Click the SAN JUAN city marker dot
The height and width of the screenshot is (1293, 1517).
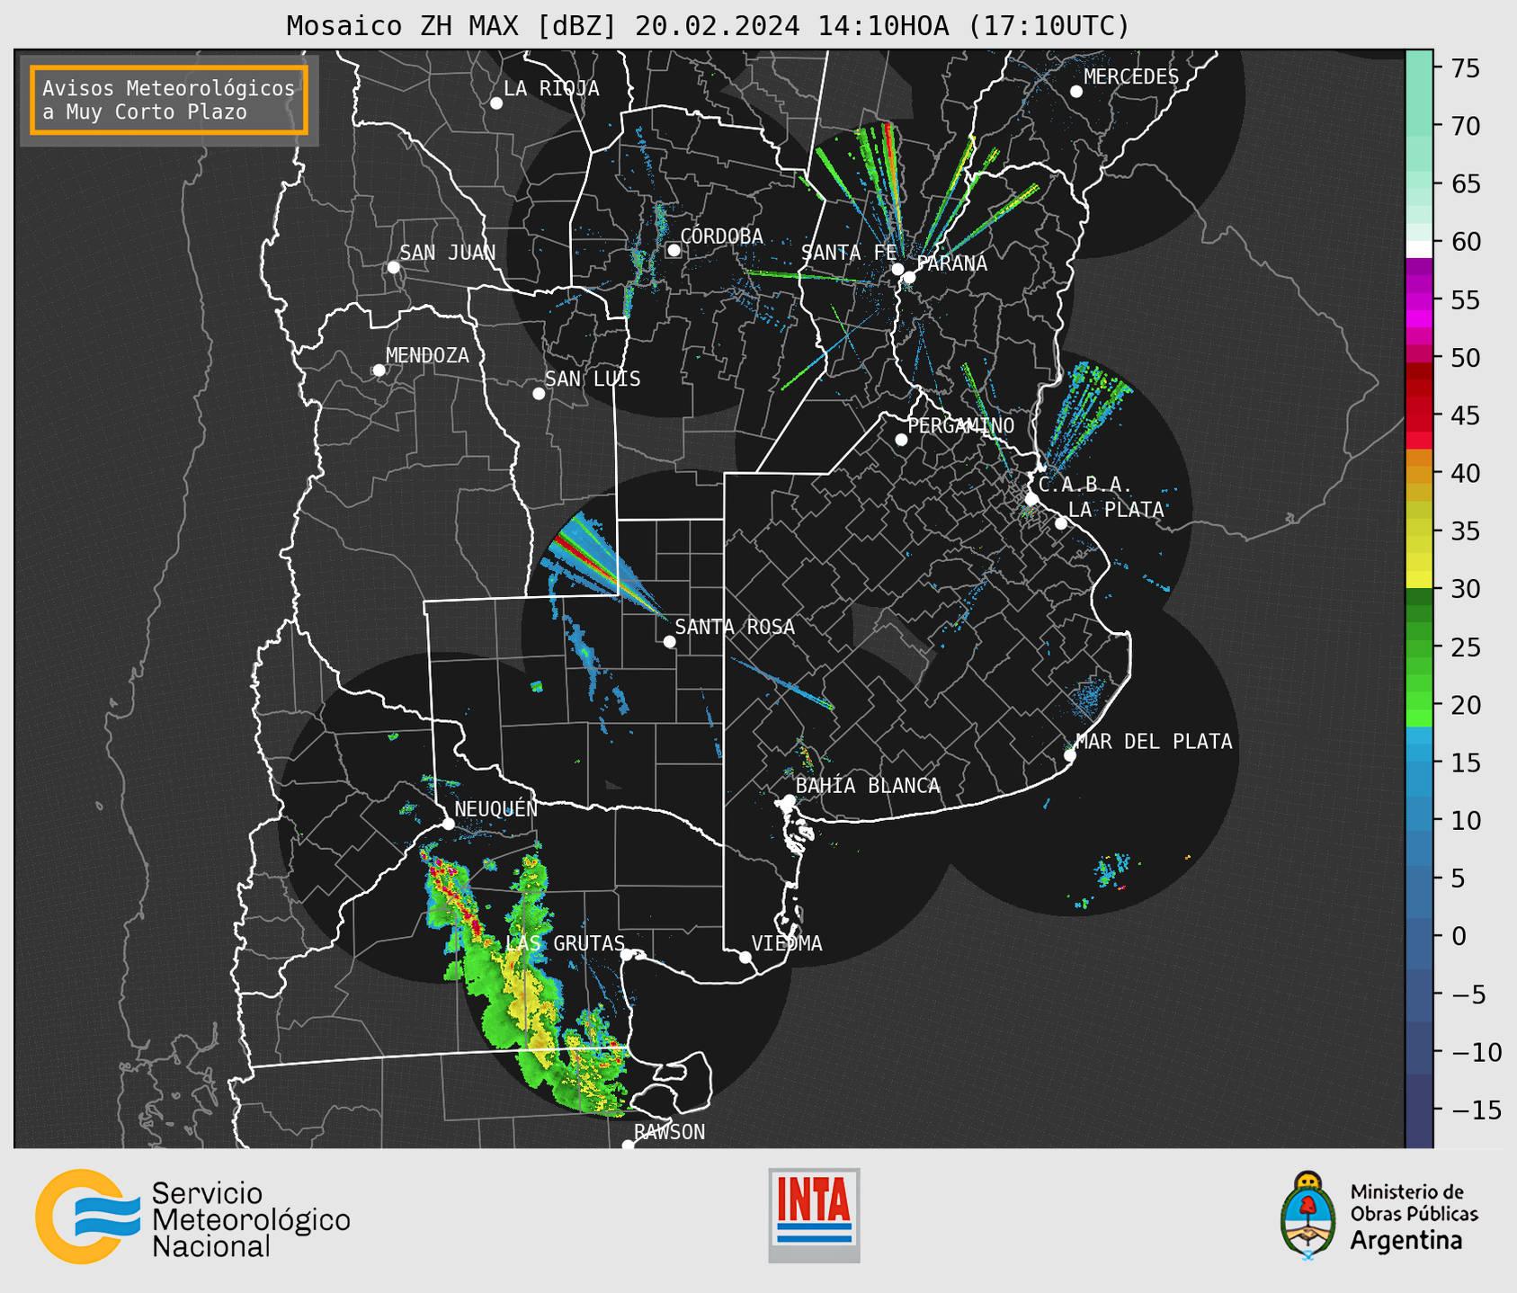(393, 267)
